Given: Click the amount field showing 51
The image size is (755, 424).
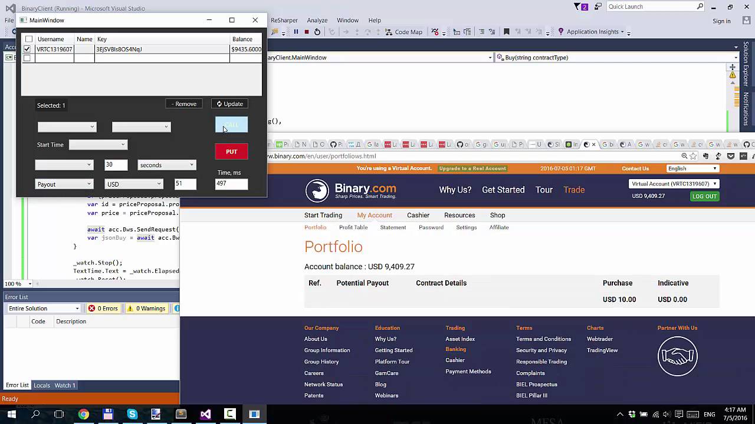Looking at the screenshot, I should pos(185,184).
